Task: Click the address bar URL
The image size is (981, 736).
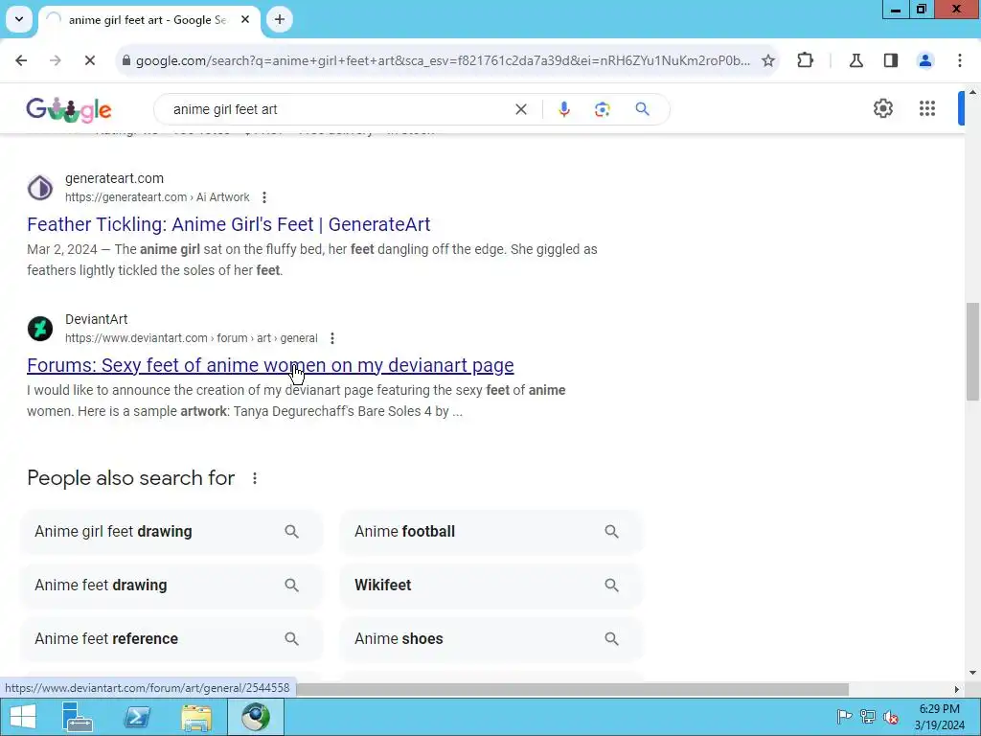Action: [x=443, y=60]
